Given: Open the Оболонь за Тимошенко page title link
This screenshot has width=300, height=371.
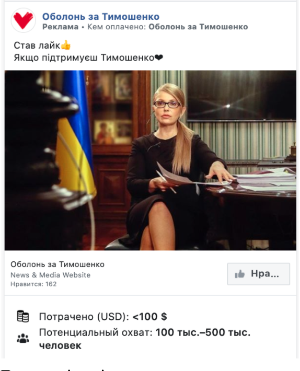Looking at the screenshot, I should coord(101,17).
